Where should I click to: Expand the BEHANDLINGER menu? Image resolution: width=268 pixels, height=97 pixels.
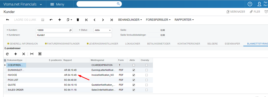coord(130,20)
